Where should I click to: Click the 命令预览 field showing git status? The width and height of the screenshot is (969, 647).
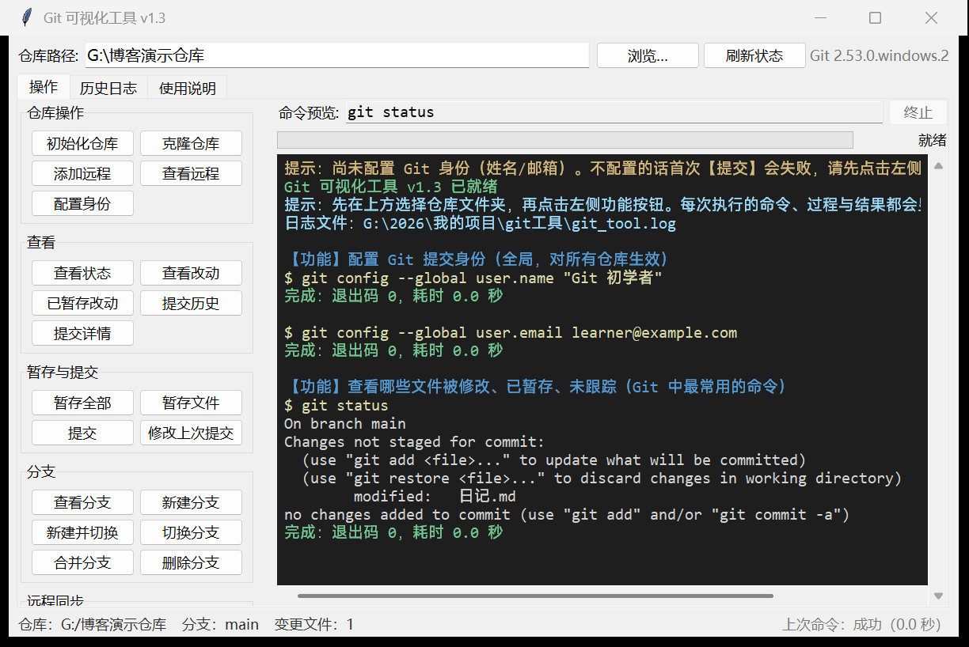click(x=614, y=112)
